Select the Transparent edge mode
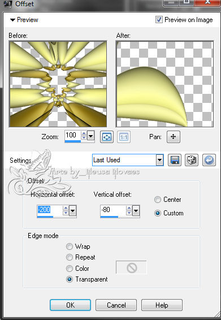 coord(70,279)
